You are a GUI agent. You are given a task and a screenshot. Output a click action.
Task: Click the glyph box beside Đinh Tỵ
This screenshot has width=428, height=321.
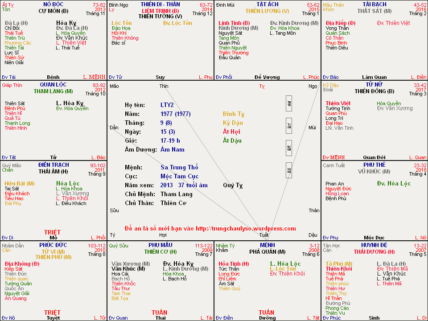[288, 103]
